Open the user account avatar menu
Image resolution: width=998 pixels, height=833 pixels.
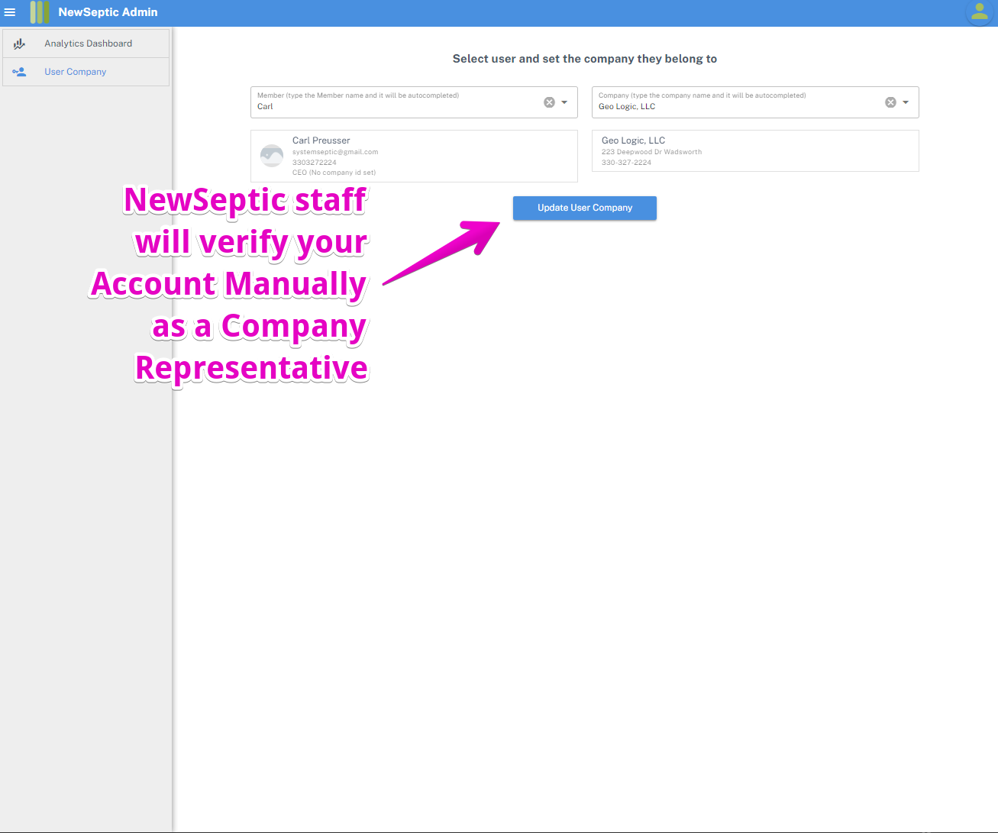(x=979, y=12)
